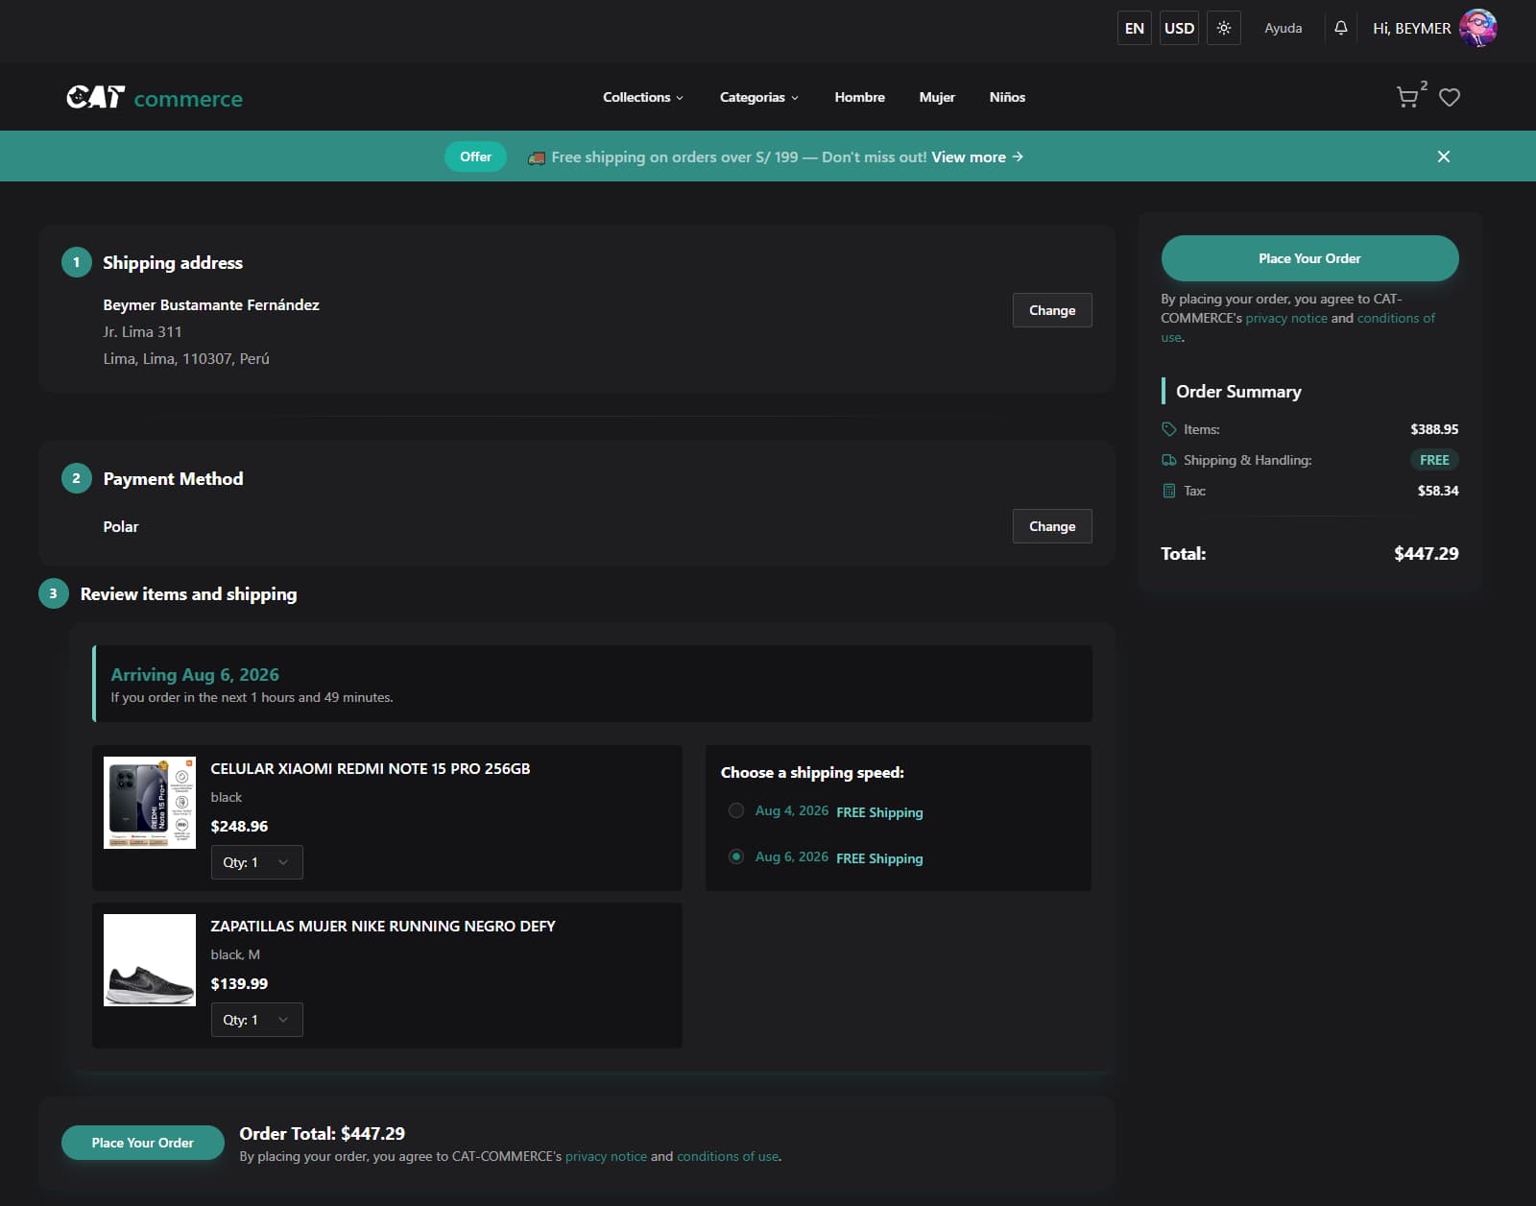The width and height of the screenshot is (1536, 1206).
Task: Click the Jr. Lima 311 address line
Action: (x=143, y=331)
